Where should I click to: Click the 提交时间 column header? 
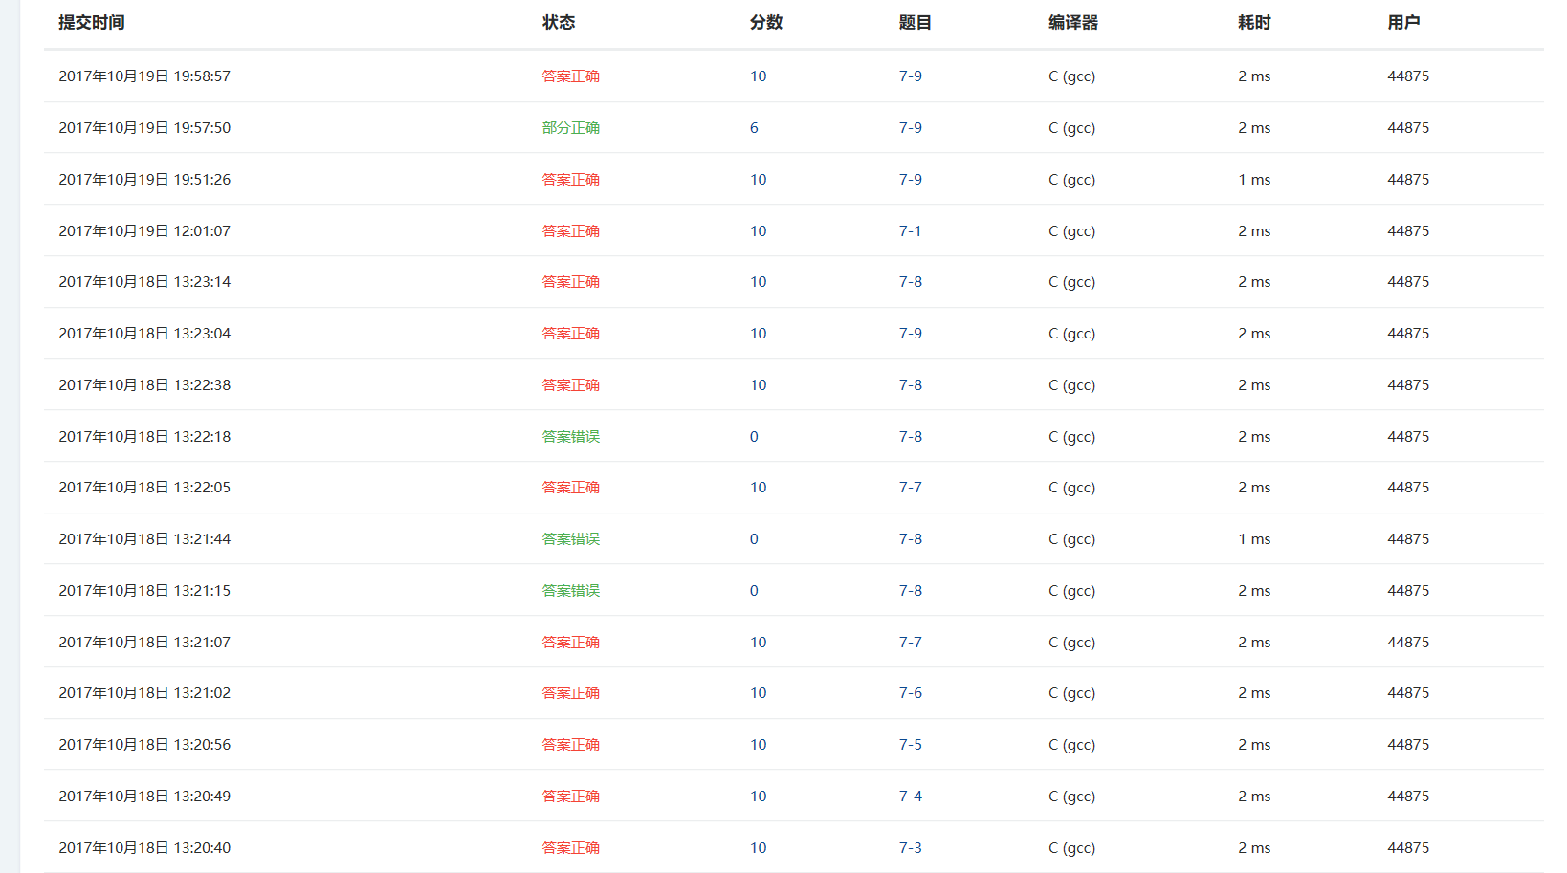coord(92,23)
